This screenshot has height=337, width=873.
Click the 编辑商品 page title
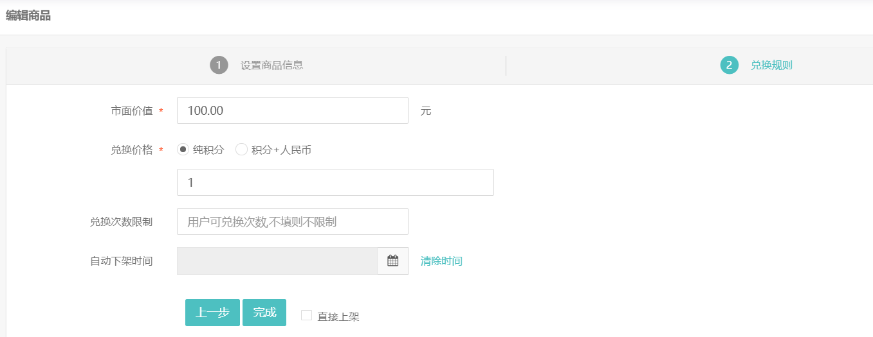click(28, 16)
